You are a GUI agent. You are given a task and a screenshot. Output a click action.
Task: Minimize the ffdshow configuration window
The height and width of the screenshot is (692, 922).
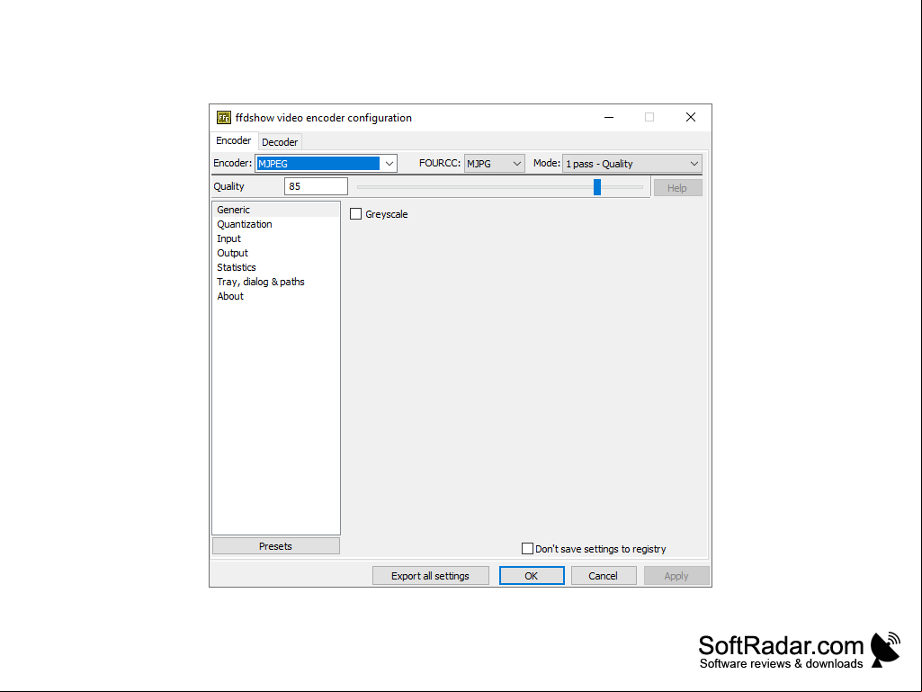[609, 118]
